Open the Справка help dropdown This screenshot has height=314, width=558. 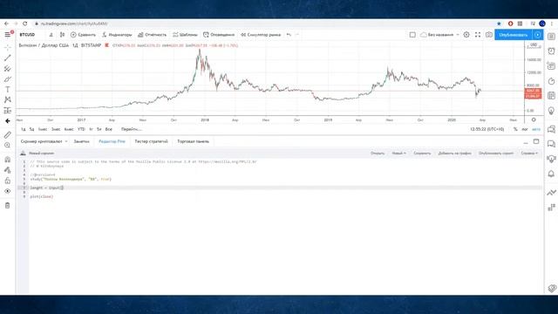529,154
